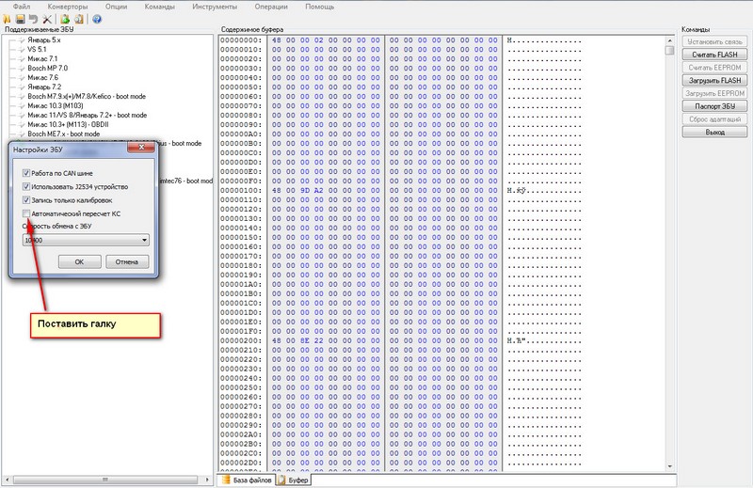Toggle Использовать J2534 устройство checkbox

[x=25, y=187]
